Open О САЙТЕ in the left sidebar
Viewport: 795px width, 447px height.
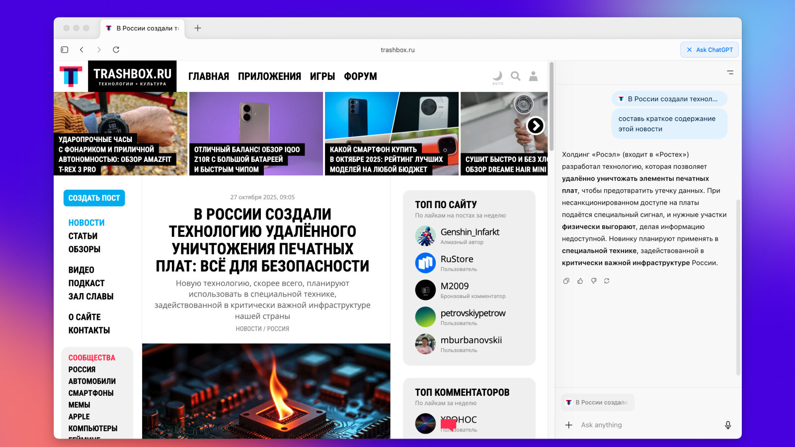click(84, 317)
